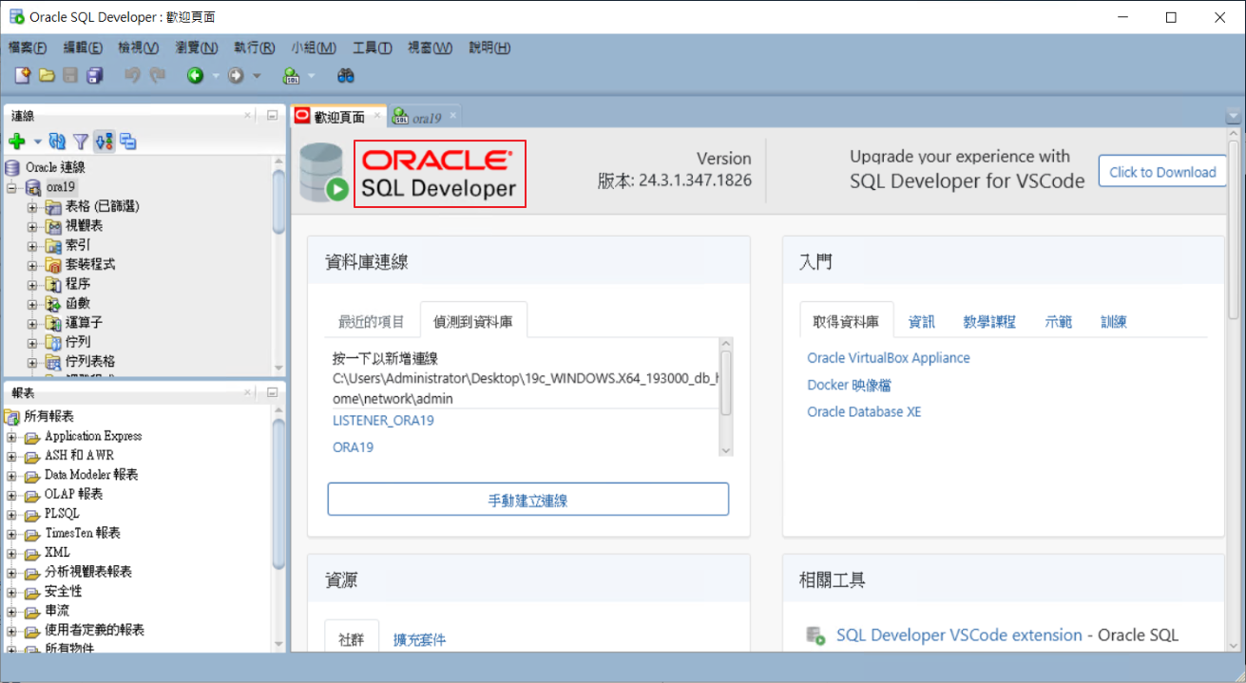Refresh the connections tree
1246x683 pixels.
point(57,142)
